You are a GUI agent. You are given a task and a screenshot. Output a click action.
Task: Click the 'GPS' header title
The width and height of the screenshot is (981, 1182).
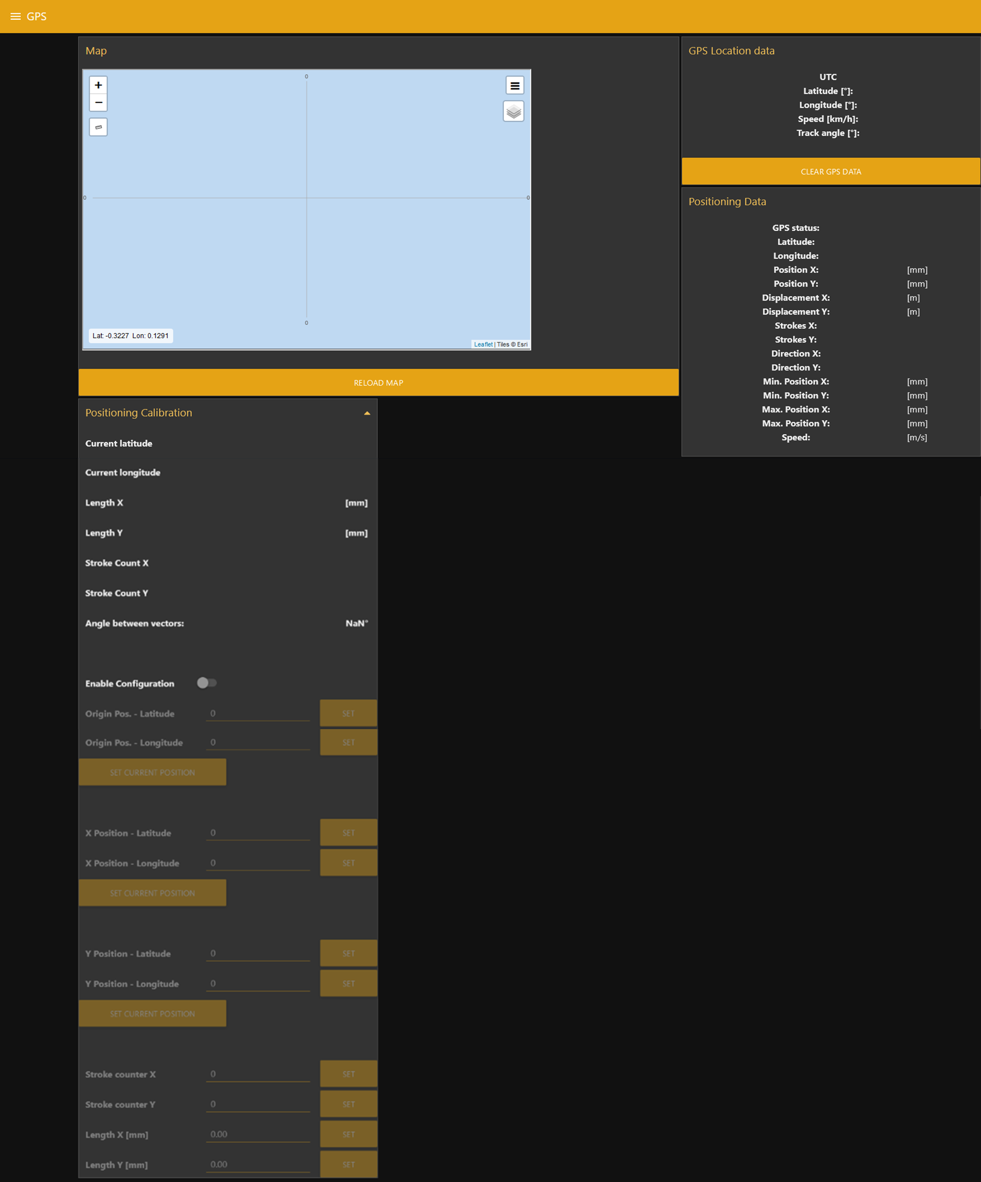tap(37, 17)
